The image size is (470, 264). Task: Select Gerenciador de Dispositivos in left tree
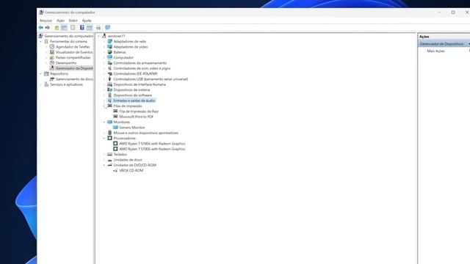(x=74, y=68)
